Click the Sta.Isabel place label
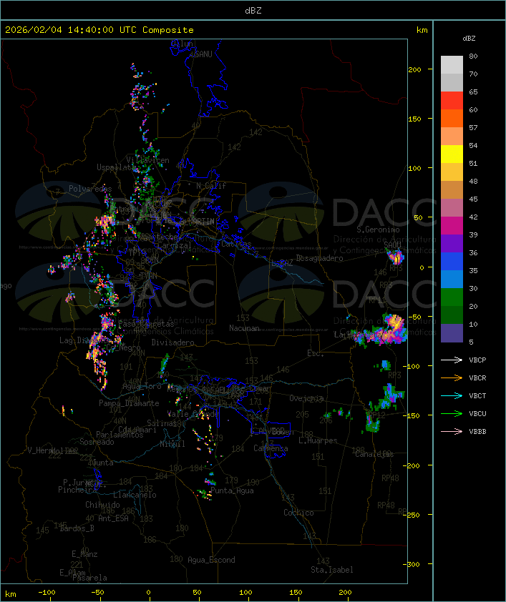The height and width of the screenshot is (602, 506). coord(332,570)
